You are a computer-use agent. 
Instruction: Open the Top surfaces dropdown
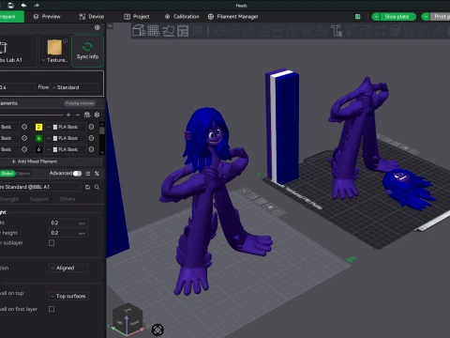tap(68, 296)
